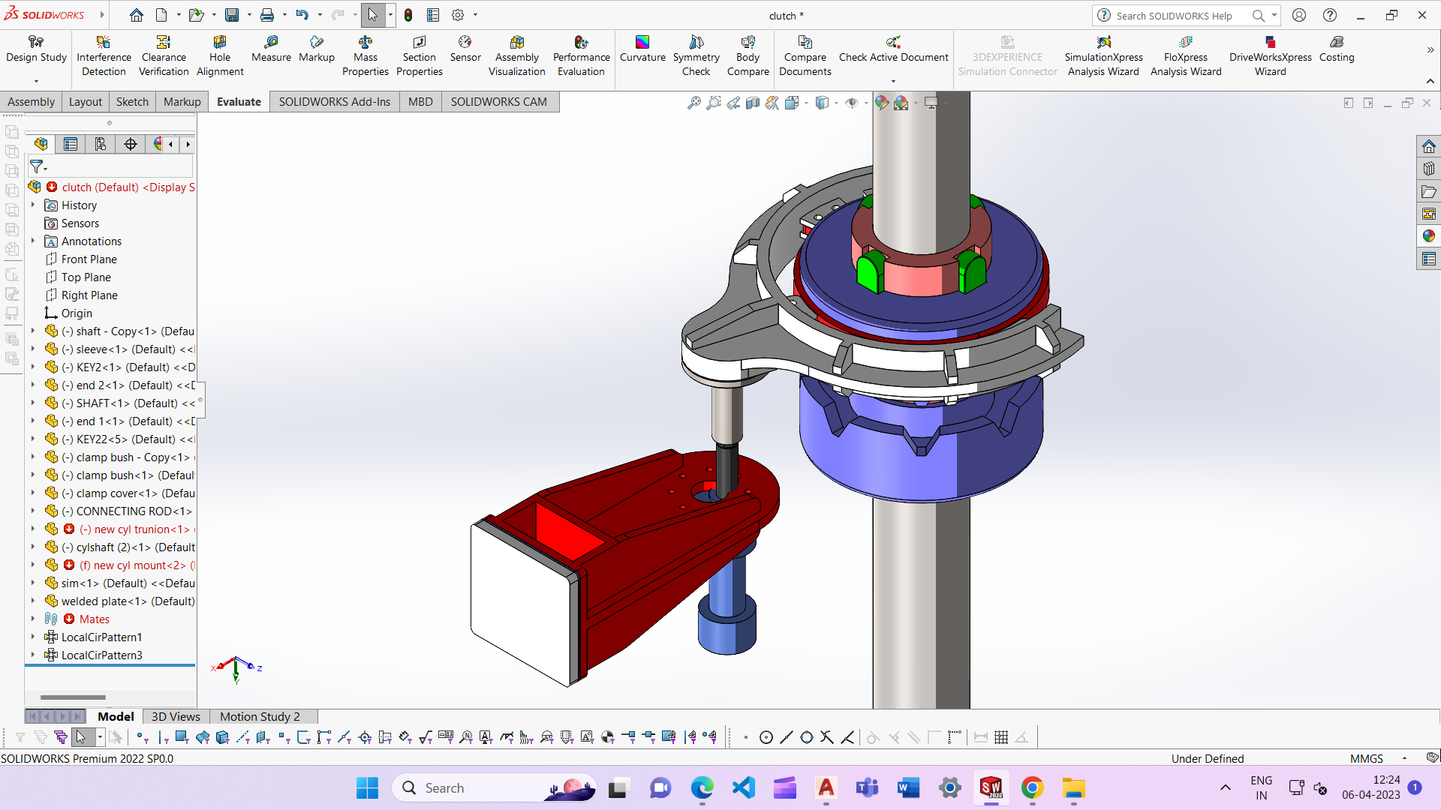Screen dimensions: 1441x810
Task: Open Body Compare tool
Action: click(x=748, y=56)
